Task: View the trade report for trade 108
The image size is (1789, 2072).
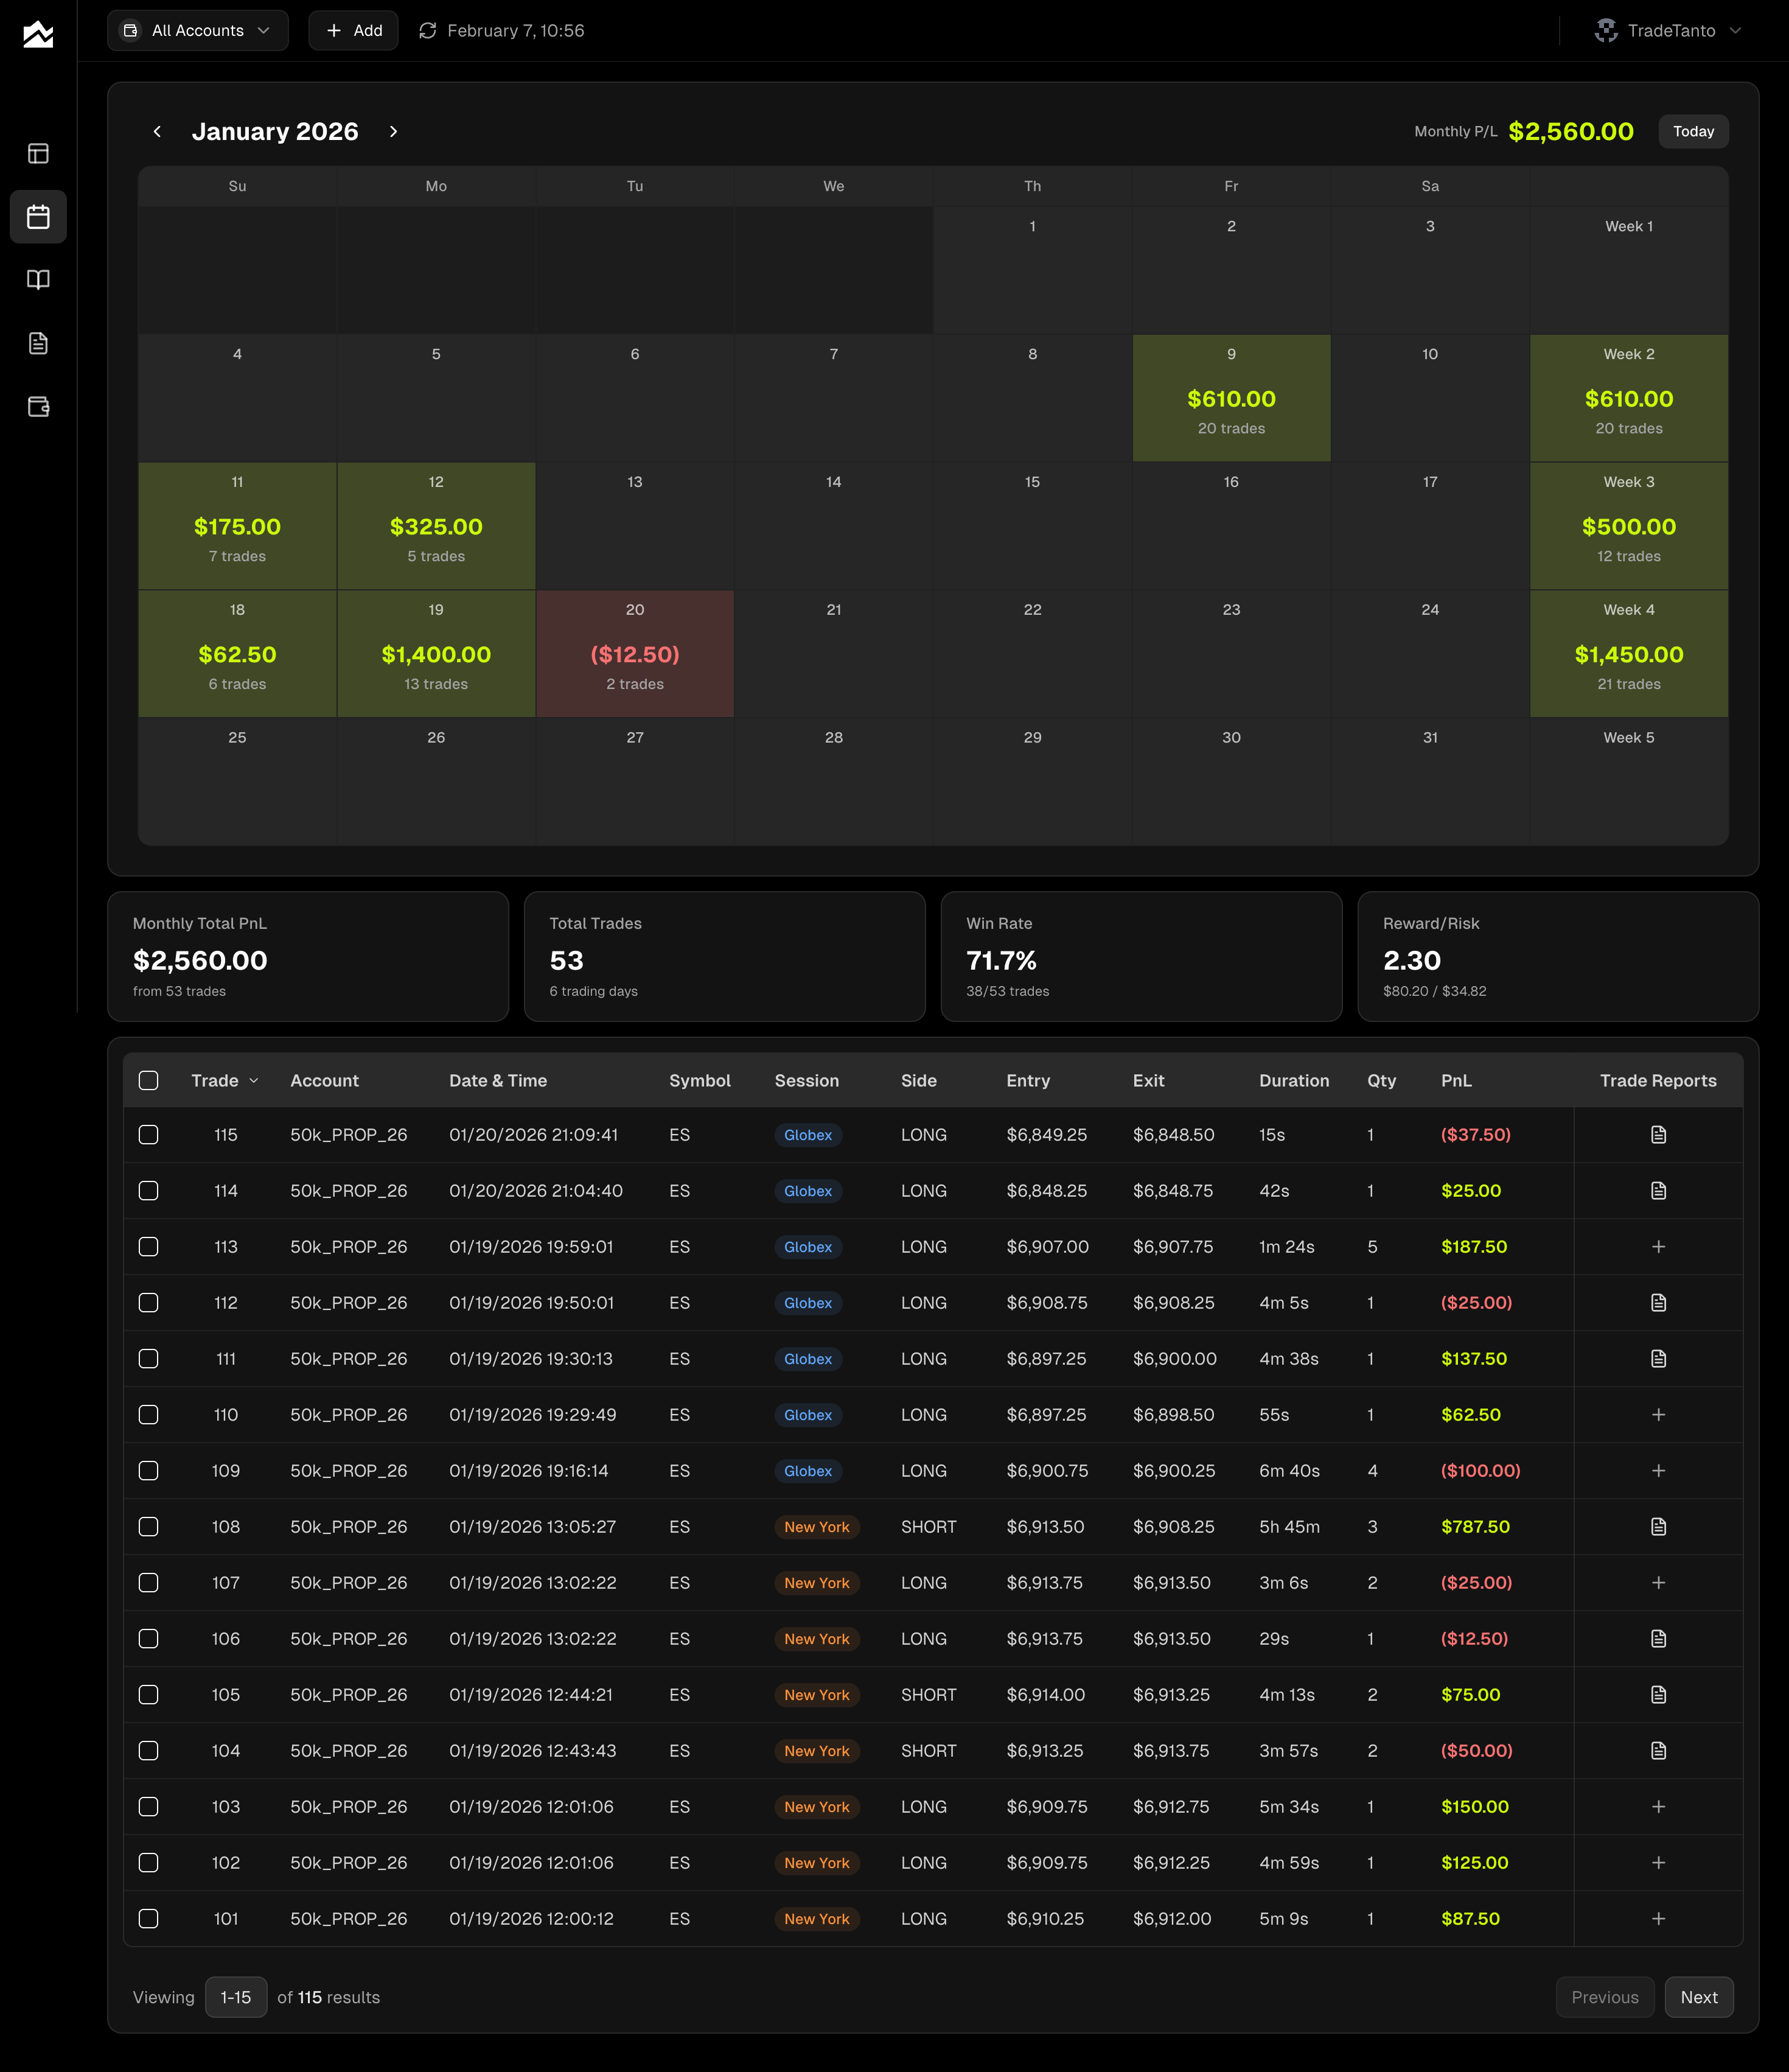Action: (x=1658, y=1526)
